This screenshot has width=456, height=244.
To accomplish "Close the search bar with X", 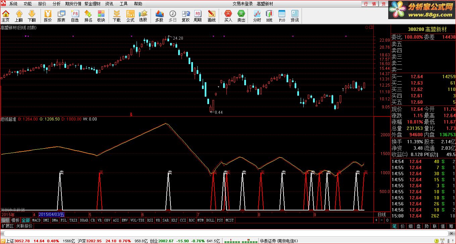I will click(452, 233).
